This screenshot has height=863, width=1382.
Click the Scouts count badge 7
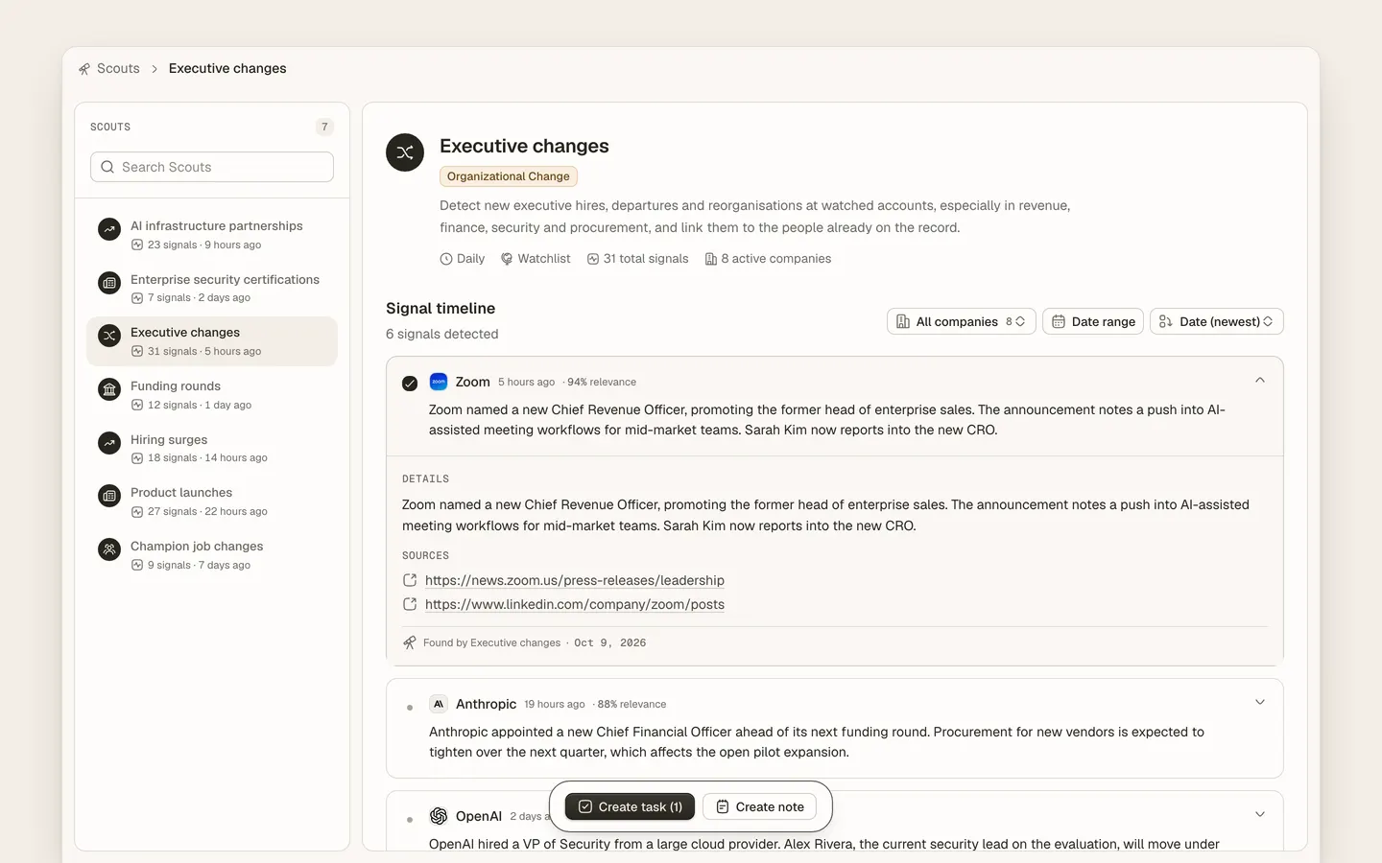tap(324, 127)
